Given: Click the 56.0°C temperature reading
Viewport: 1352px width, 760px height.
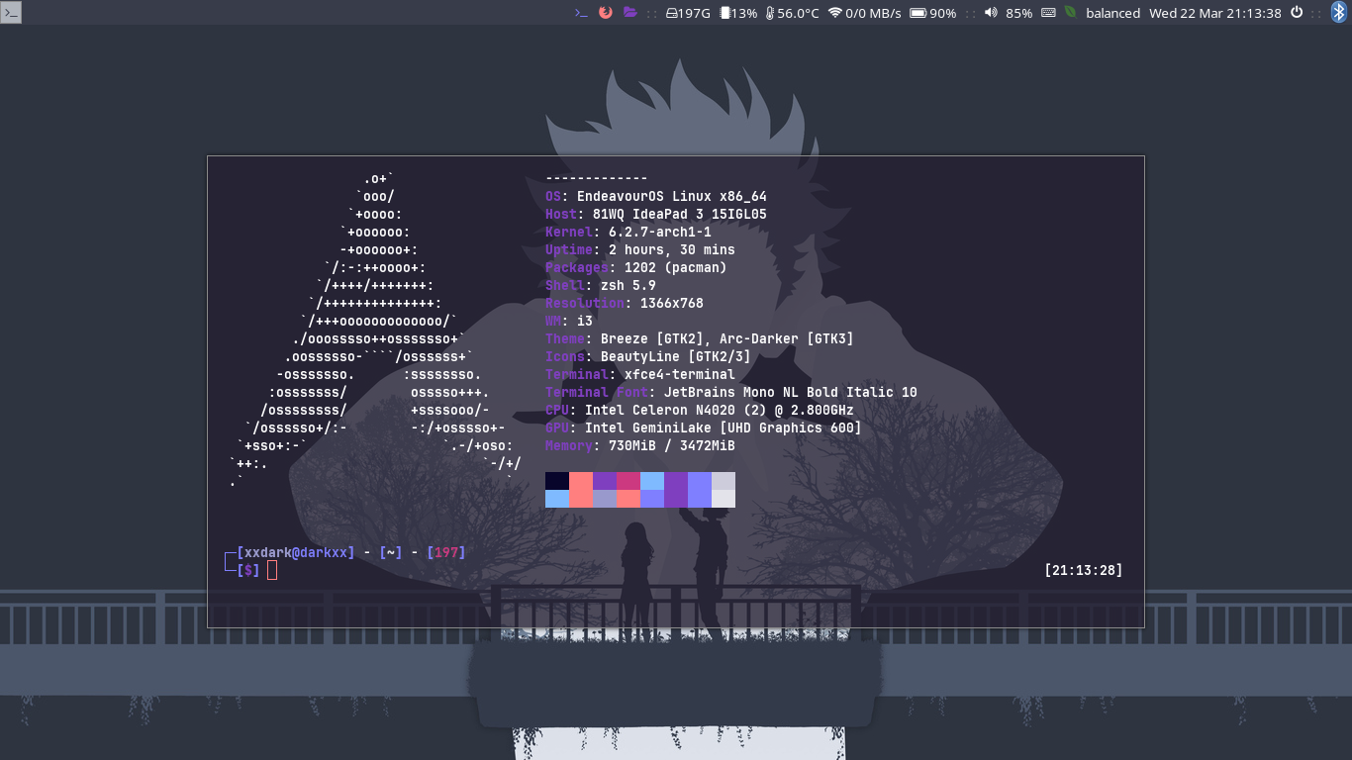Looking at the screenshot, I should pos(798,13).
